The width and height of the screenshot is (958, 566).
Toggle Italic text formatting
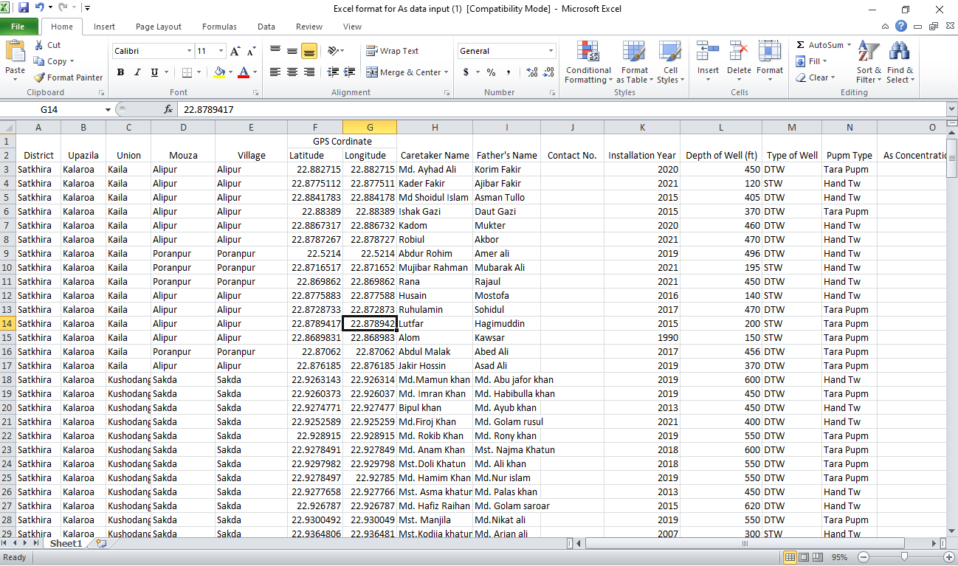coord(138,72)
